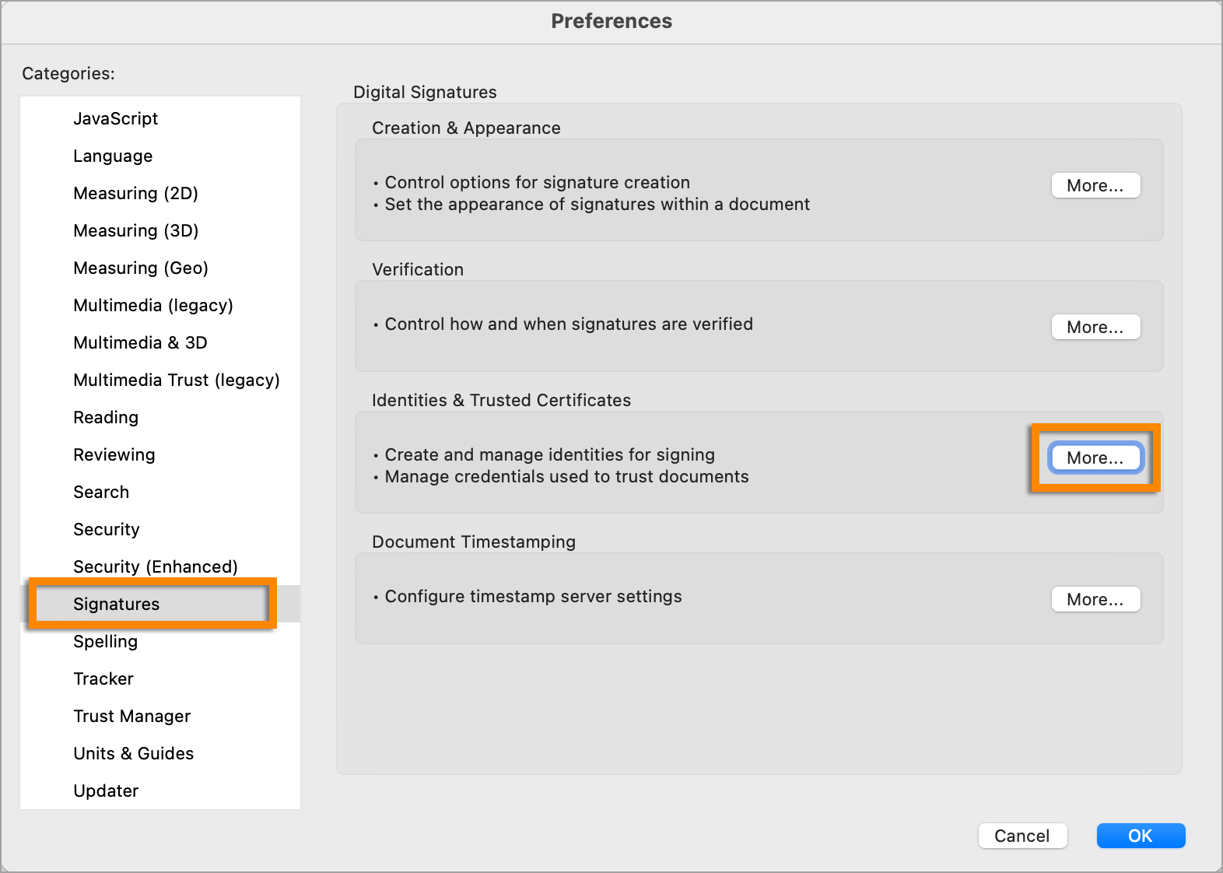Click More for Document Timestamping
1223x873 pixels.
[1095, 599]
